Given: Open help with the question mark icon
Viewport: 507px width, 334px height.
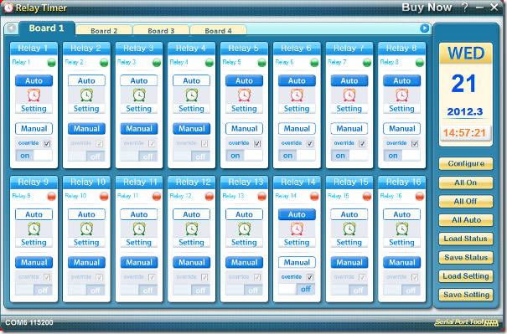Looking at the screenshot, I should pos(465,7).
